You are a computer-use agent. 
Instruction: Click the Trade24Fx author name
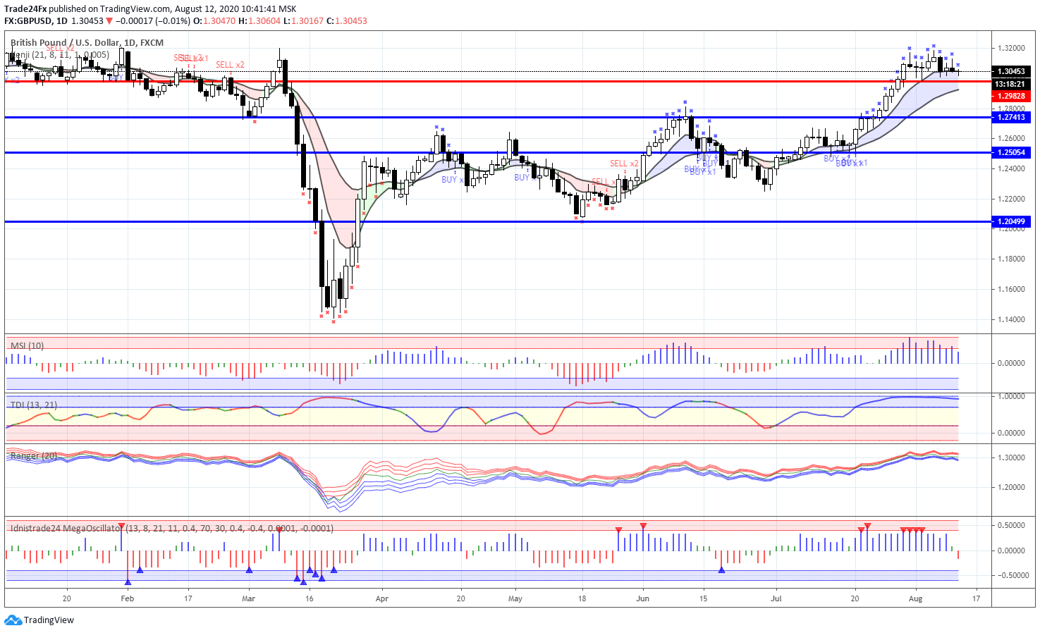(26, 9)
